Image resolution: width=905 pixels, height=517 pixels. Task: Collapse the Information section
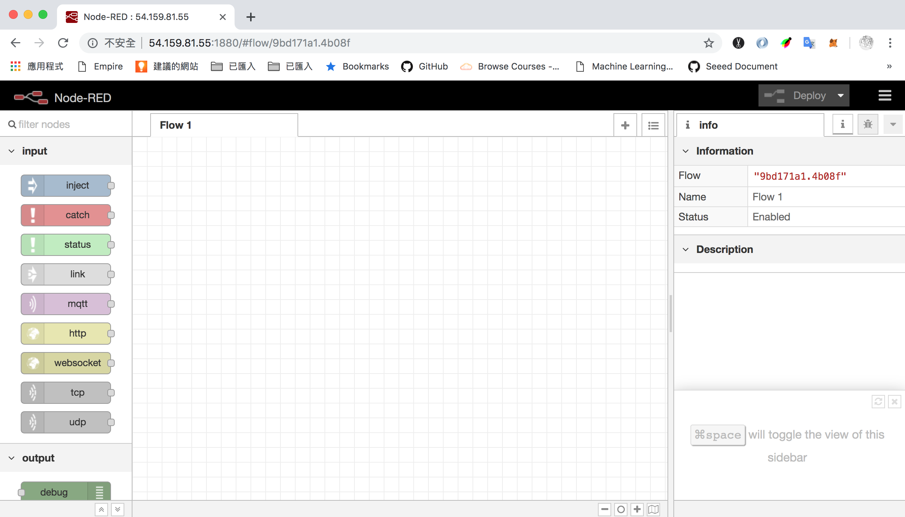tap(790, 151)
